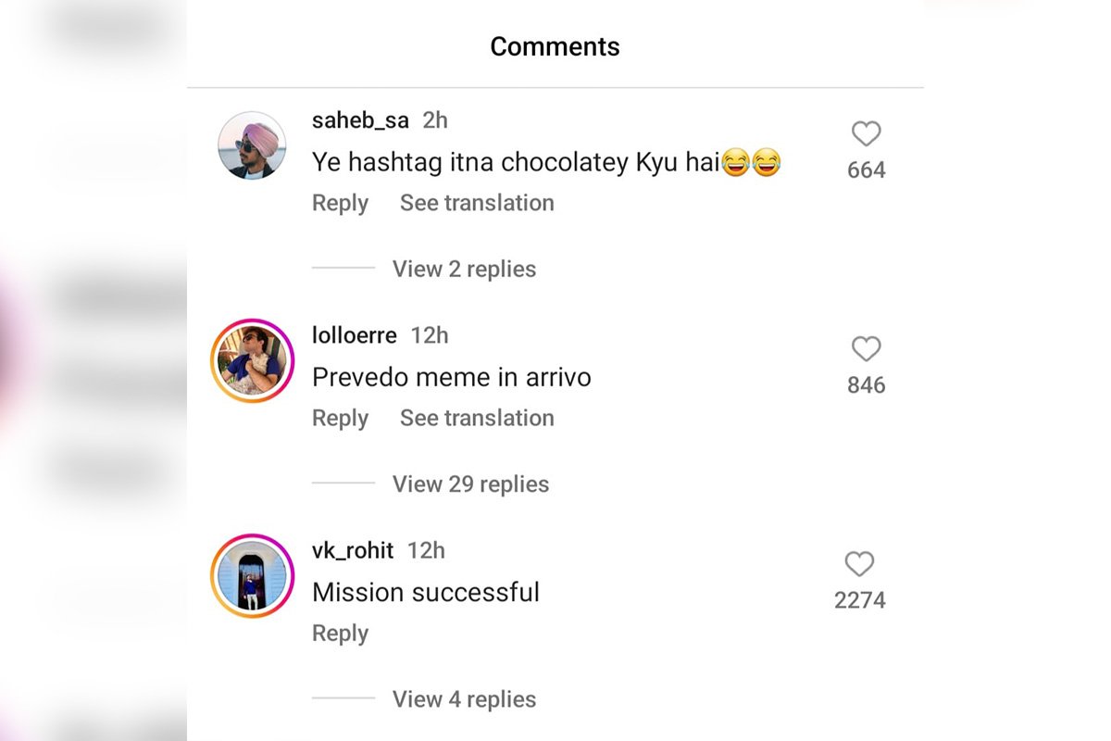Open the vk_rohit username link
Screen dimensions: 1111x741
click(353, 550)
